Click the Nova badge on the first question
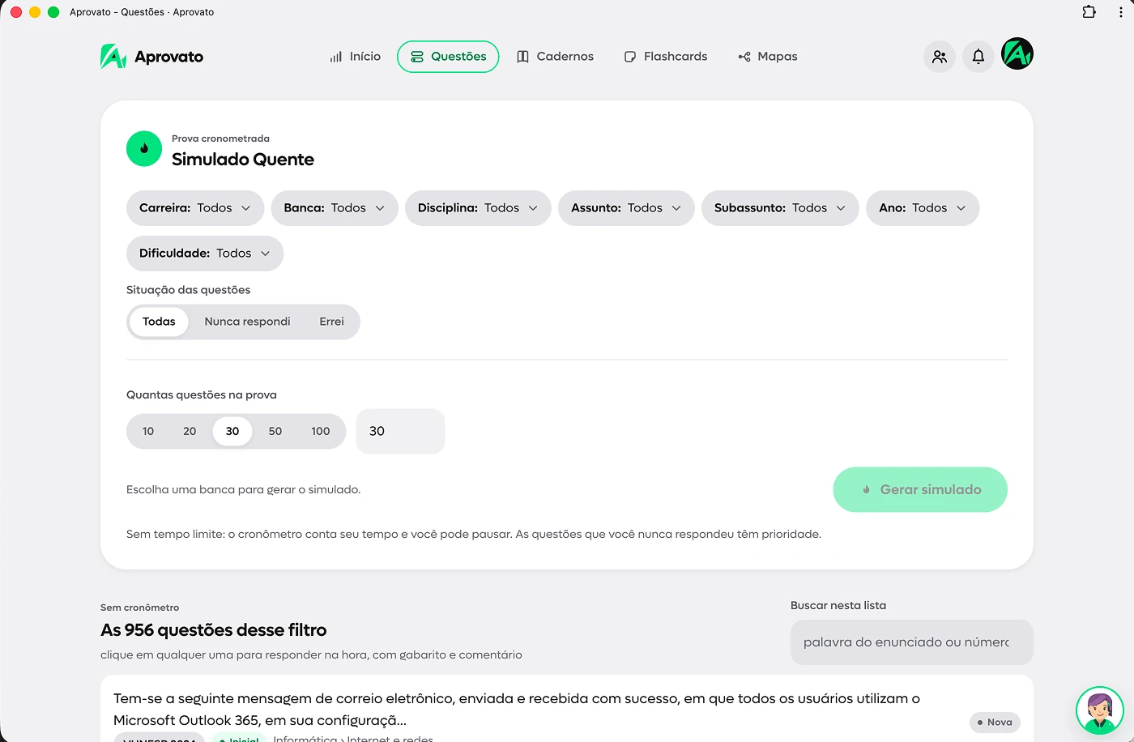This screenshot has height=742, width=1134. tap(995, 722)
